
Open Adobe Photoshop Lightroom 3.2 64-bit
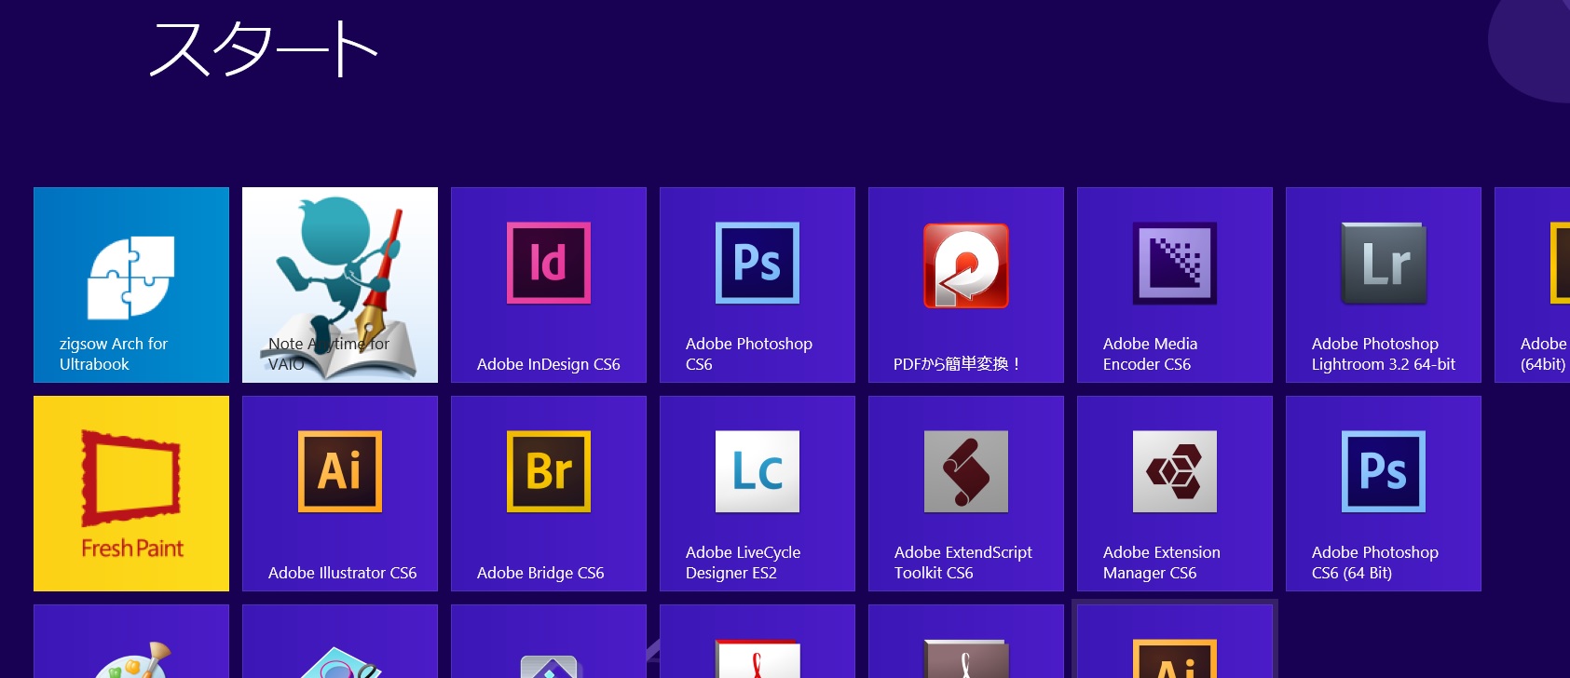tap(1384, 285)
